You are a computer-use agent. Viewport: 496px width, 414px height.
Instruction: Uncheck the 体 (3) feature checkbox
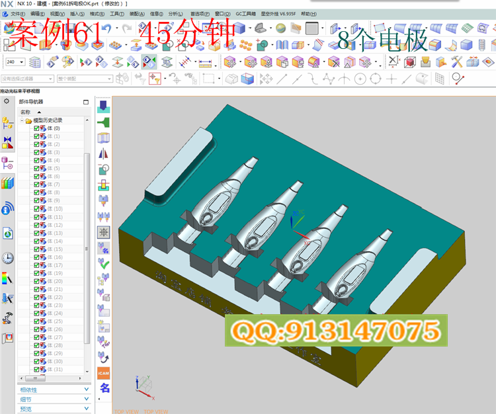click(x=36, y=153)
